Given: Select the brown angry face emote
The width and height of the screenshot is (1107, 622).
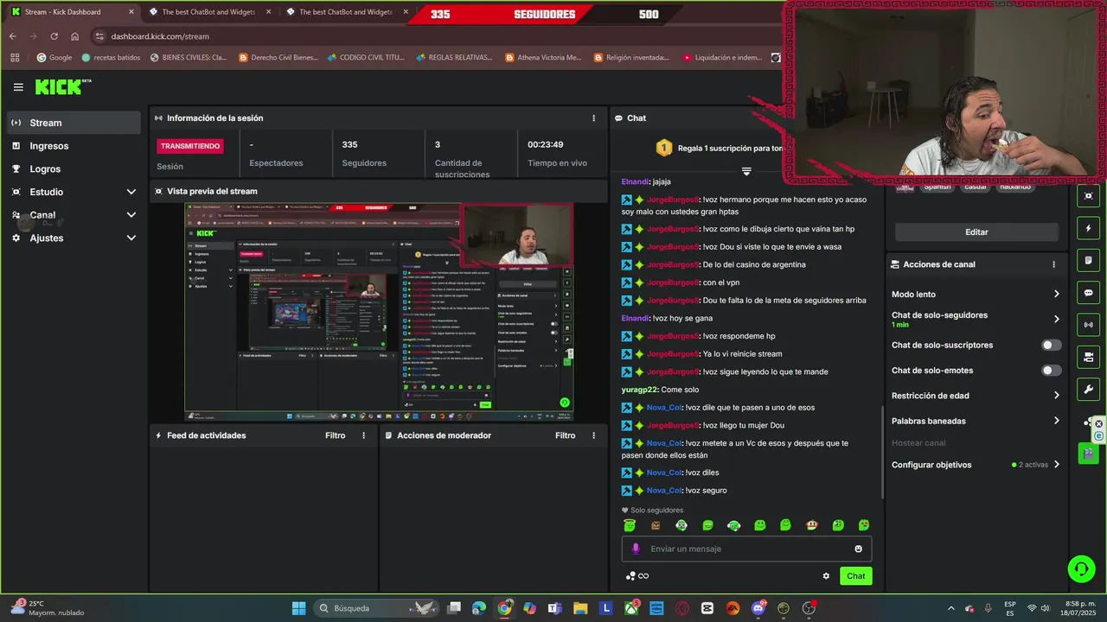Looking at the screenshot, I should (x=656, y=525).
